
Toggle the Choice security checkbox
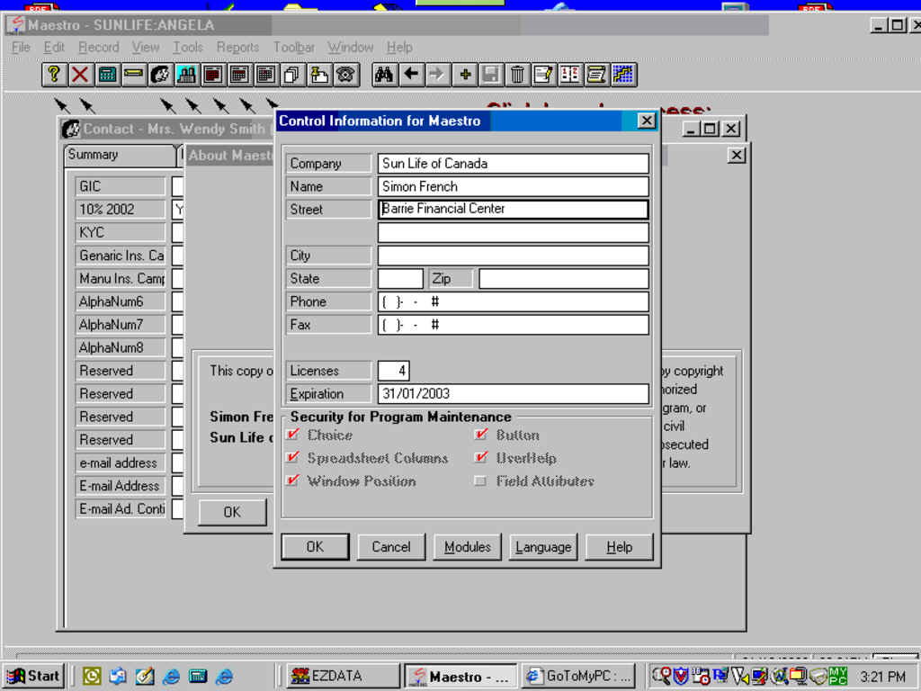[x=292, y=435]
